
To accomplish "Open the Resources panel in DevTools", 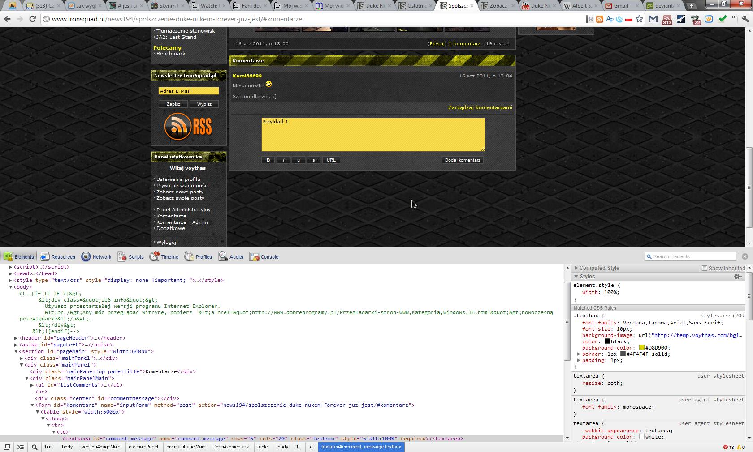I will pos(58,256).
